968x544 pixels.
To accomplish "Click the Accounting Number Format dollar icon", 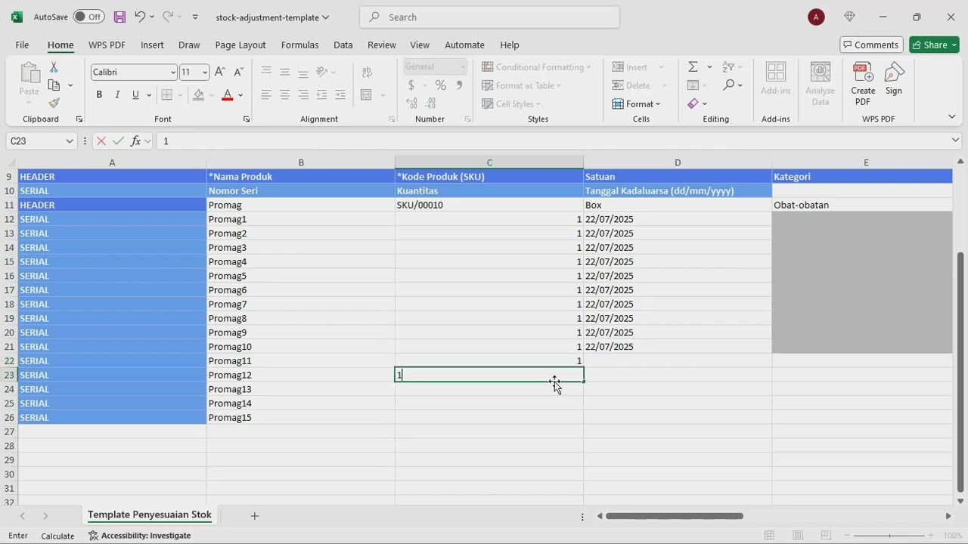I will pos(411,85).
